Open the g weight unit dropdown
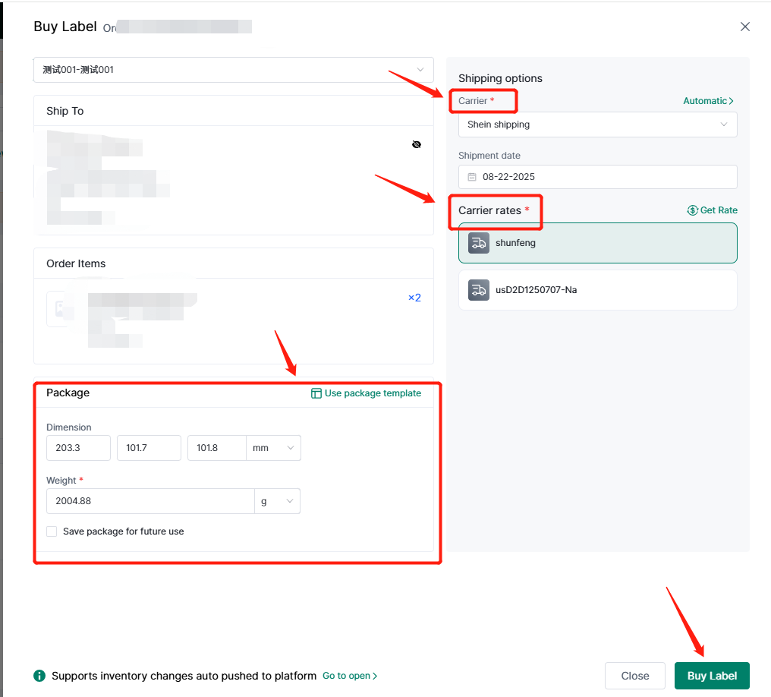Screen dimensions: 771x697 (x=277, y=501)
